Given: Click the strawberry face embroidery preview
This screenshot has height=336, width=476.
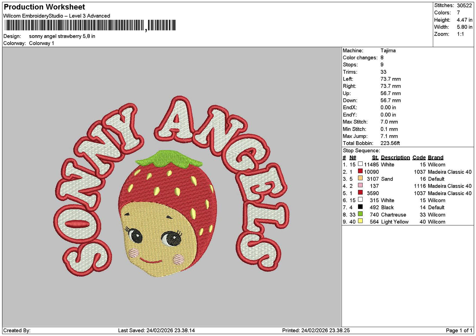Looking at the screenshot, I should (x=167, y=213).
